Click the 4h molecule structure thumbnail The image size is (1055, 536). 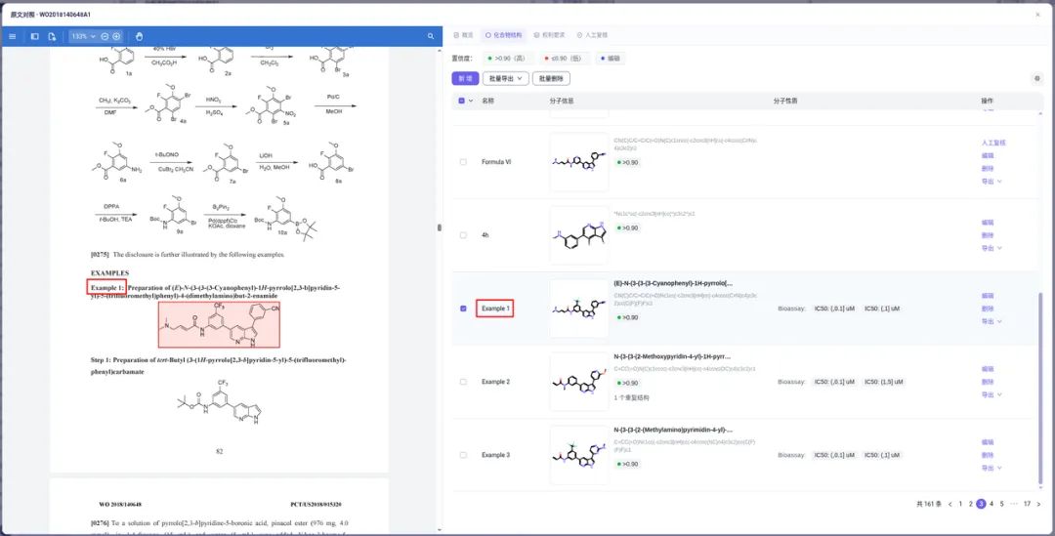click(578, 235)
